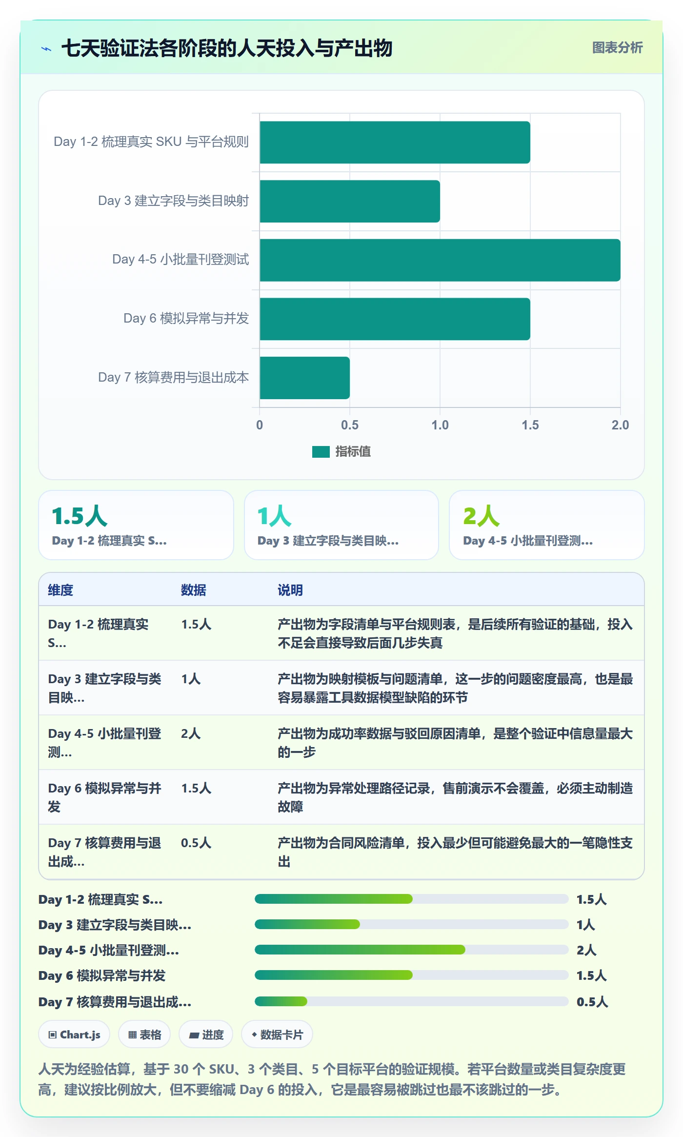Click the Day 1-2 progress bar
This screenshot has width=683, height=1137.
pos(412,899)
